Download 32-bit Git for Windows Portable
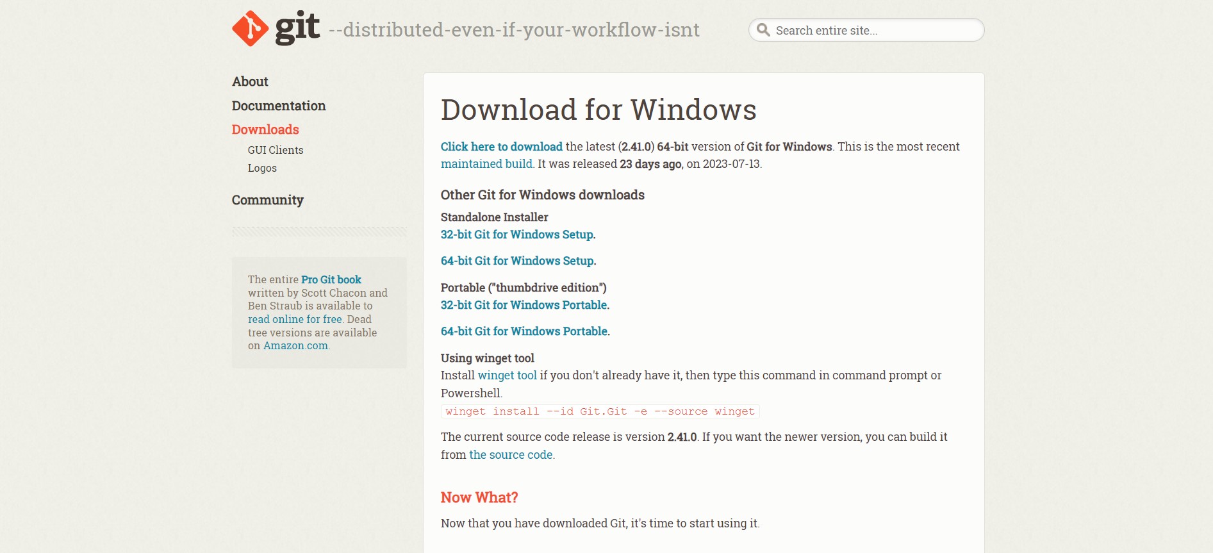The image size is (1213, 553). point(524,305)
